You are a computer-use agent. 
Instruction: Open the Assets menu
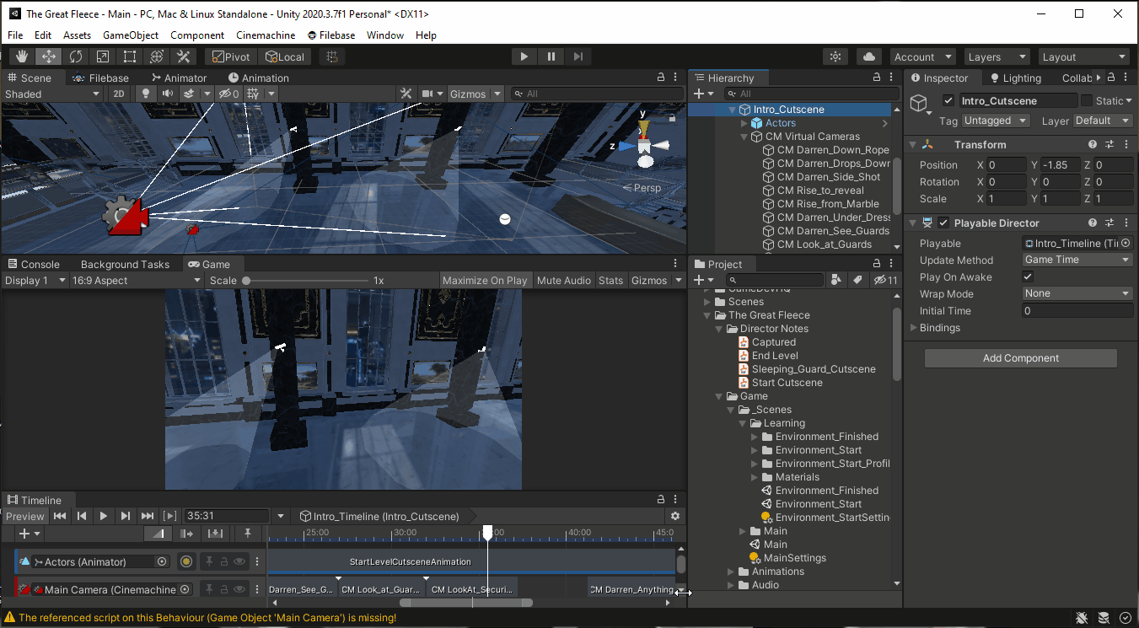77,35
